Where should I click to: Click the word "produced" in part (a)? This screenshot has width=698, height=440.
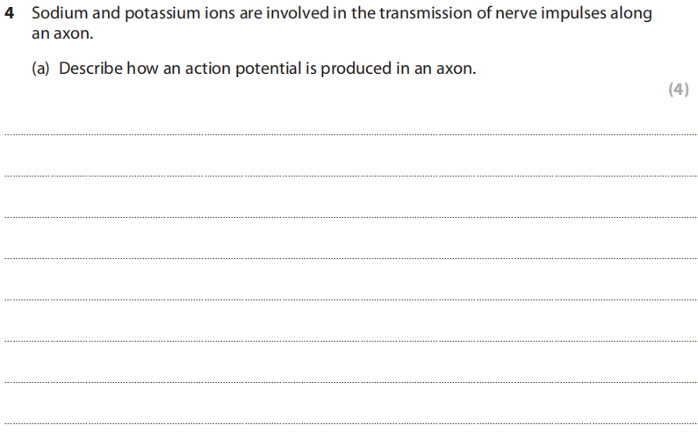(356, 69)
